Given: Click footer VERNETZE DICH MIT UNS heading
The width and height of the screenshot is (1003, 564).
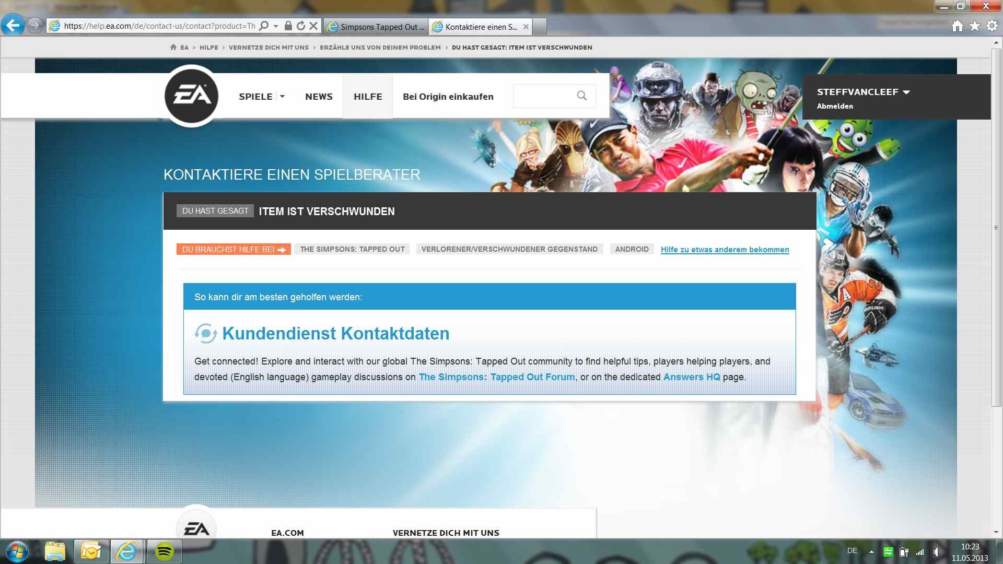Looking at the screenshot, I should coord(446,533).
